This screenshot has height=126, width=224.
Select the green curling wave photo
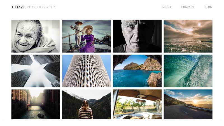188,71
